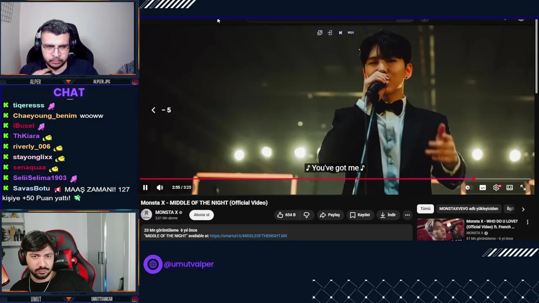This screenshot has width=539, height=303.
Task: Open options for WHO DO U LOVE? video
Action: [x=527, y=222]
